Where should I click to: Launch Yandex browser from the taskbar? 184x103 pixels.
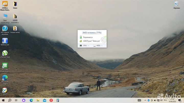click(51, 100)
